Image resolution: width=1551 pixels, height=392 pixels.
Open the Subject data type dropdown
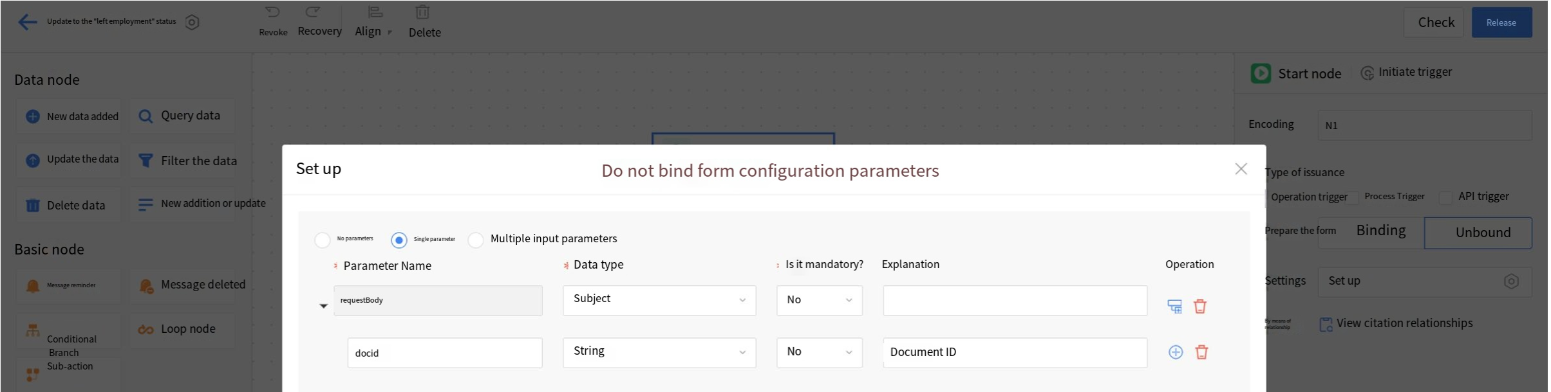(659, 300)
